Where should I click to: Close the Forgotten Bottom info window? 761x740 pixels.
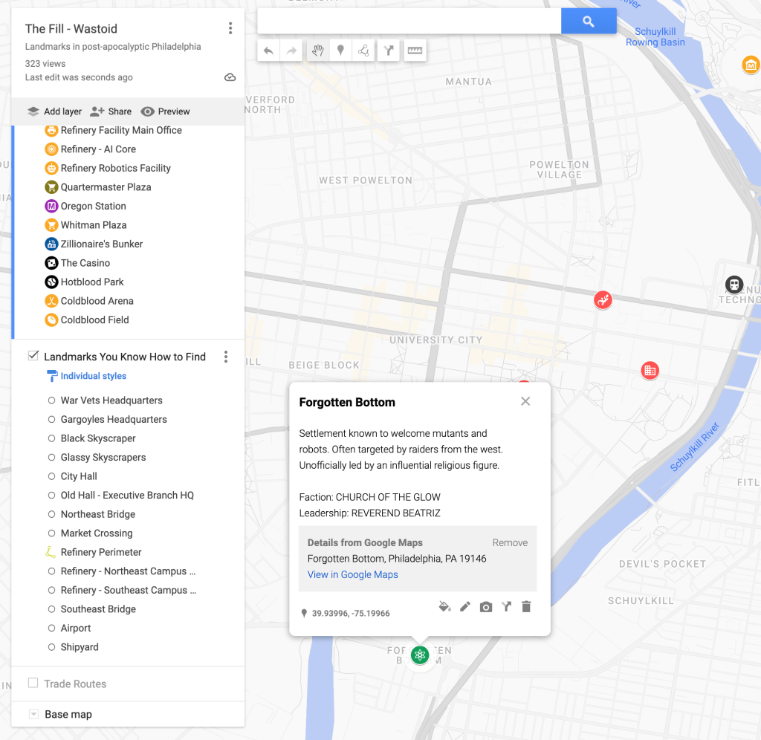pos(525,401)
